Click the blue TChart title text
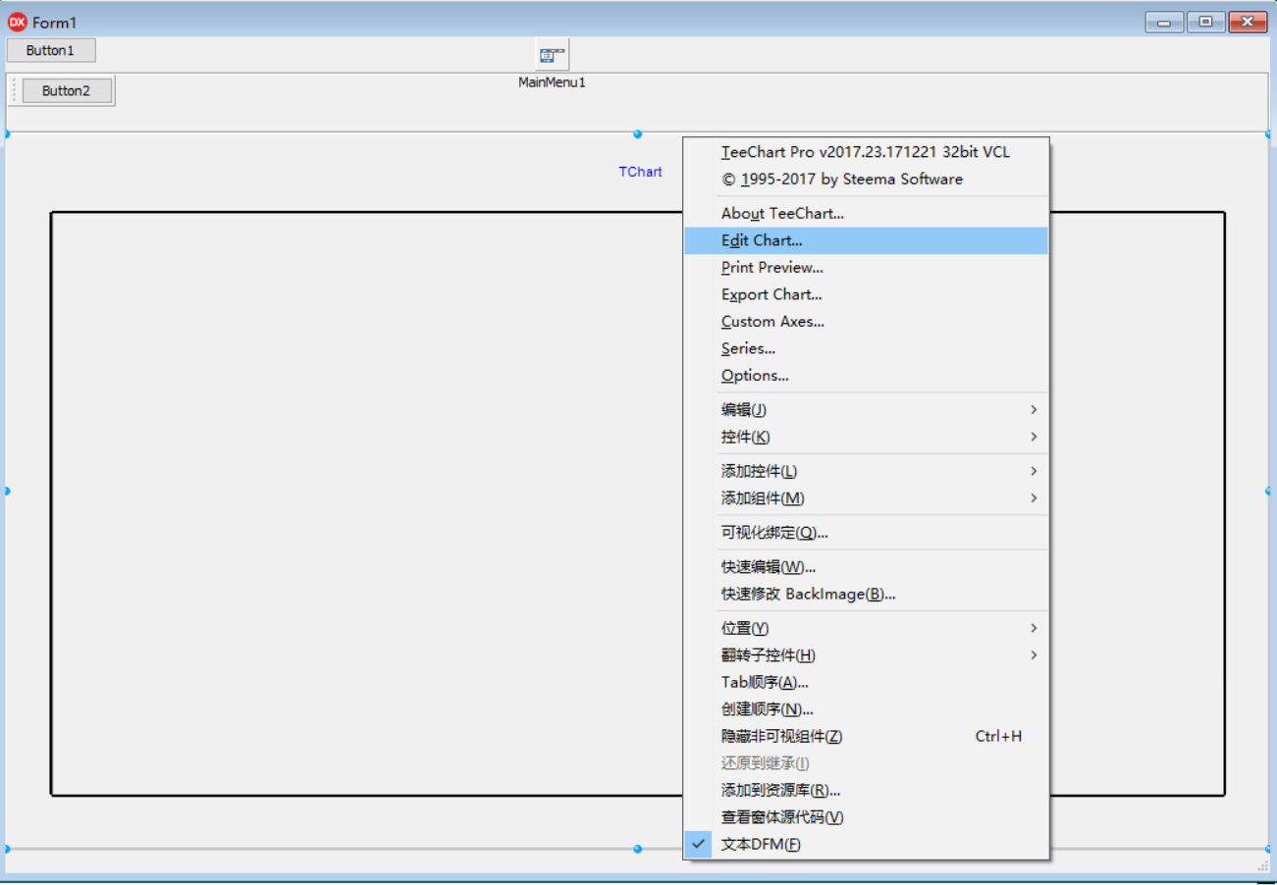 [640, 172]
